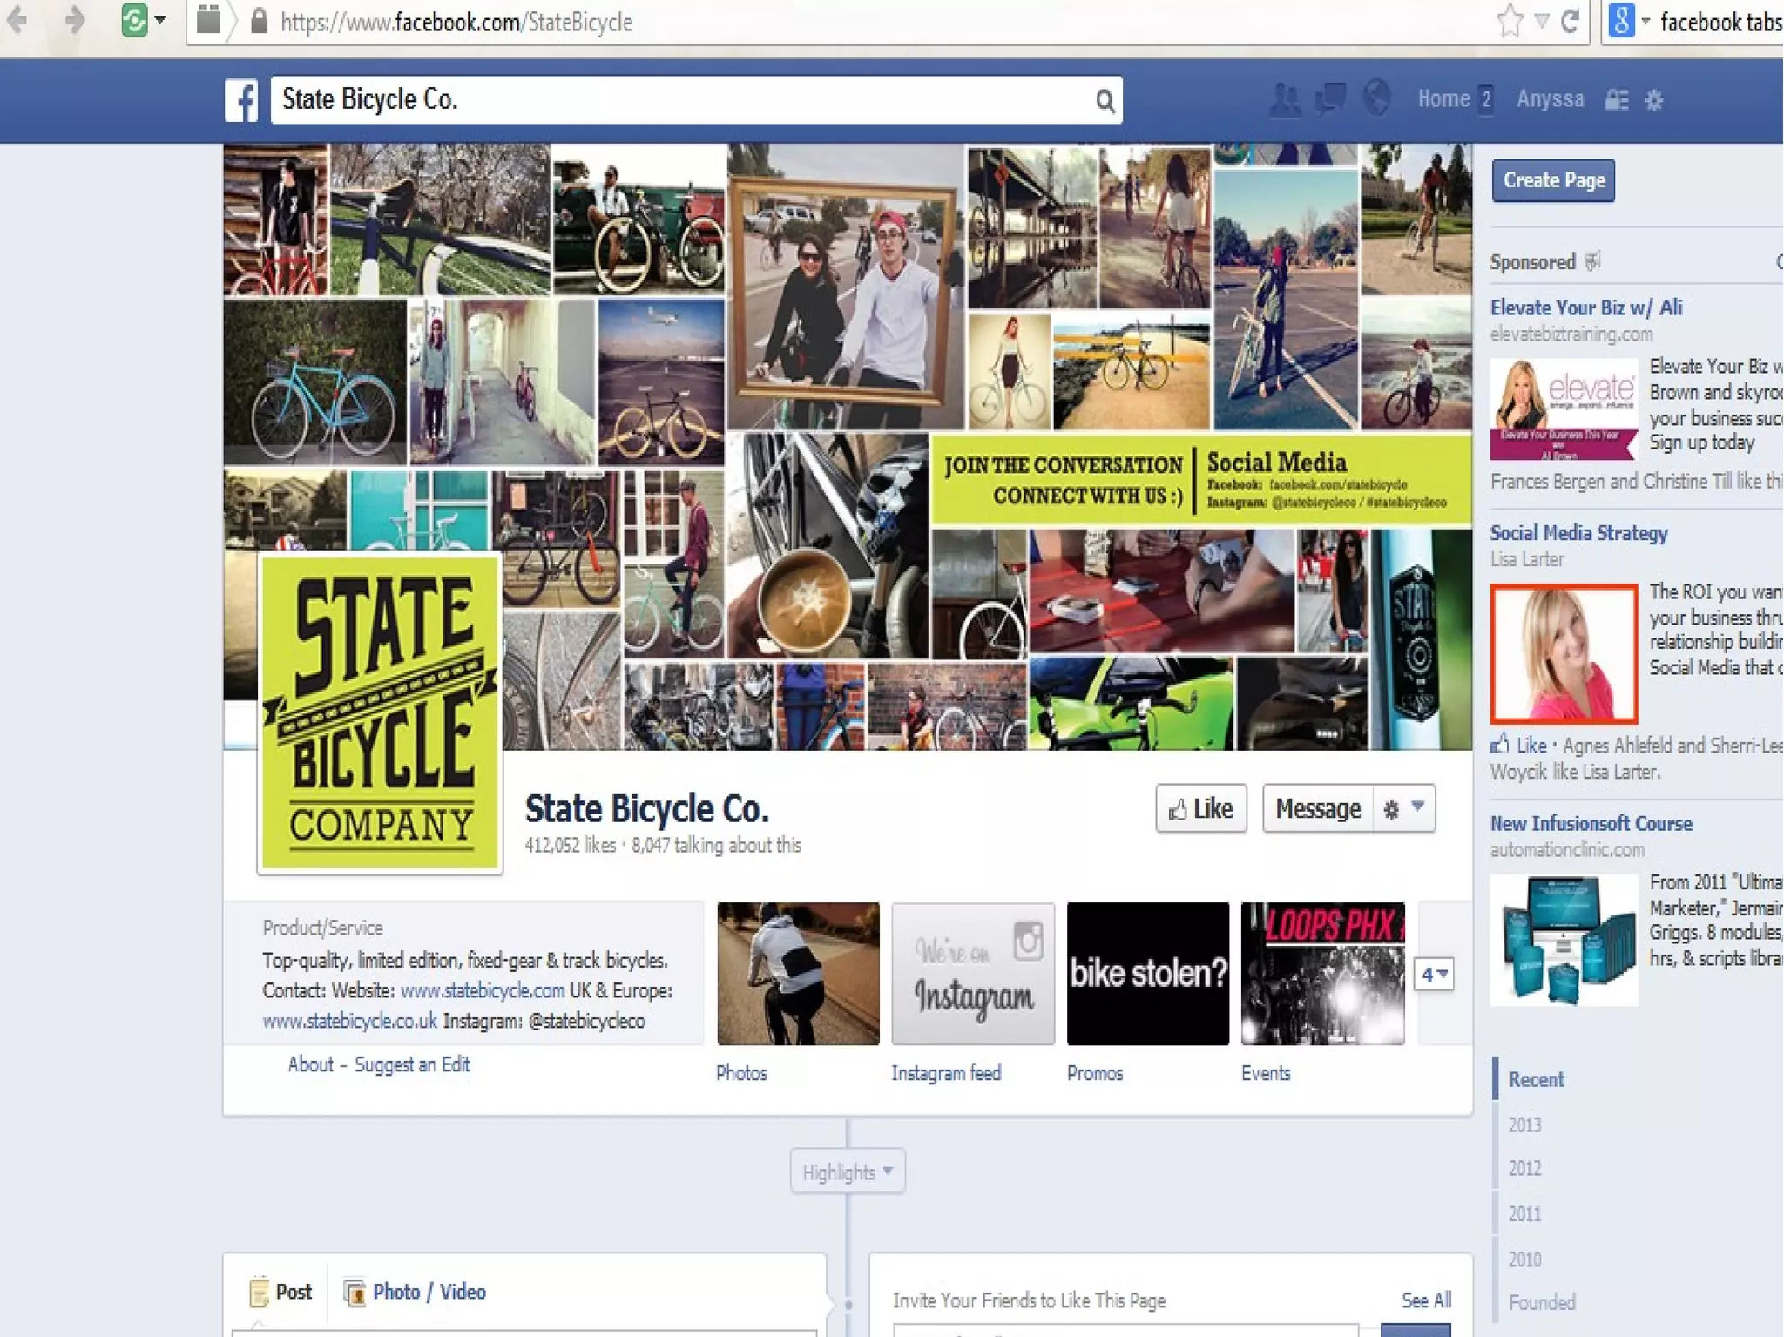Select the Photo / Video composer tab

416,1292
